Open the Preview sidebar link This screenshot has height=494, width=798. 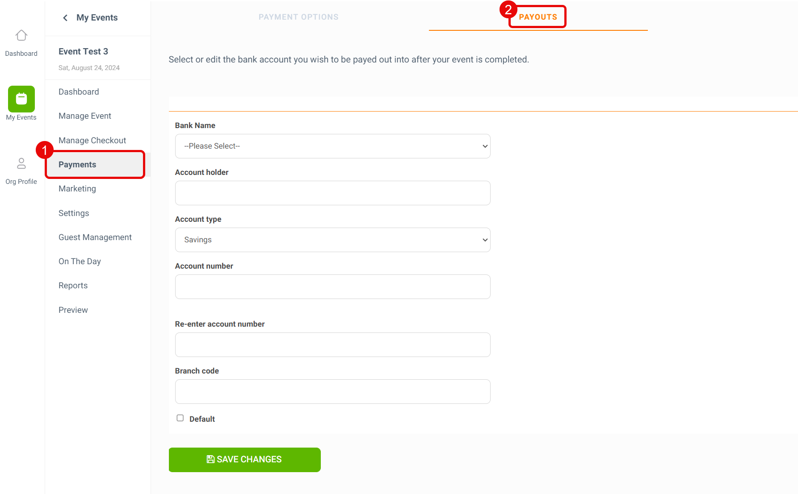73,310
